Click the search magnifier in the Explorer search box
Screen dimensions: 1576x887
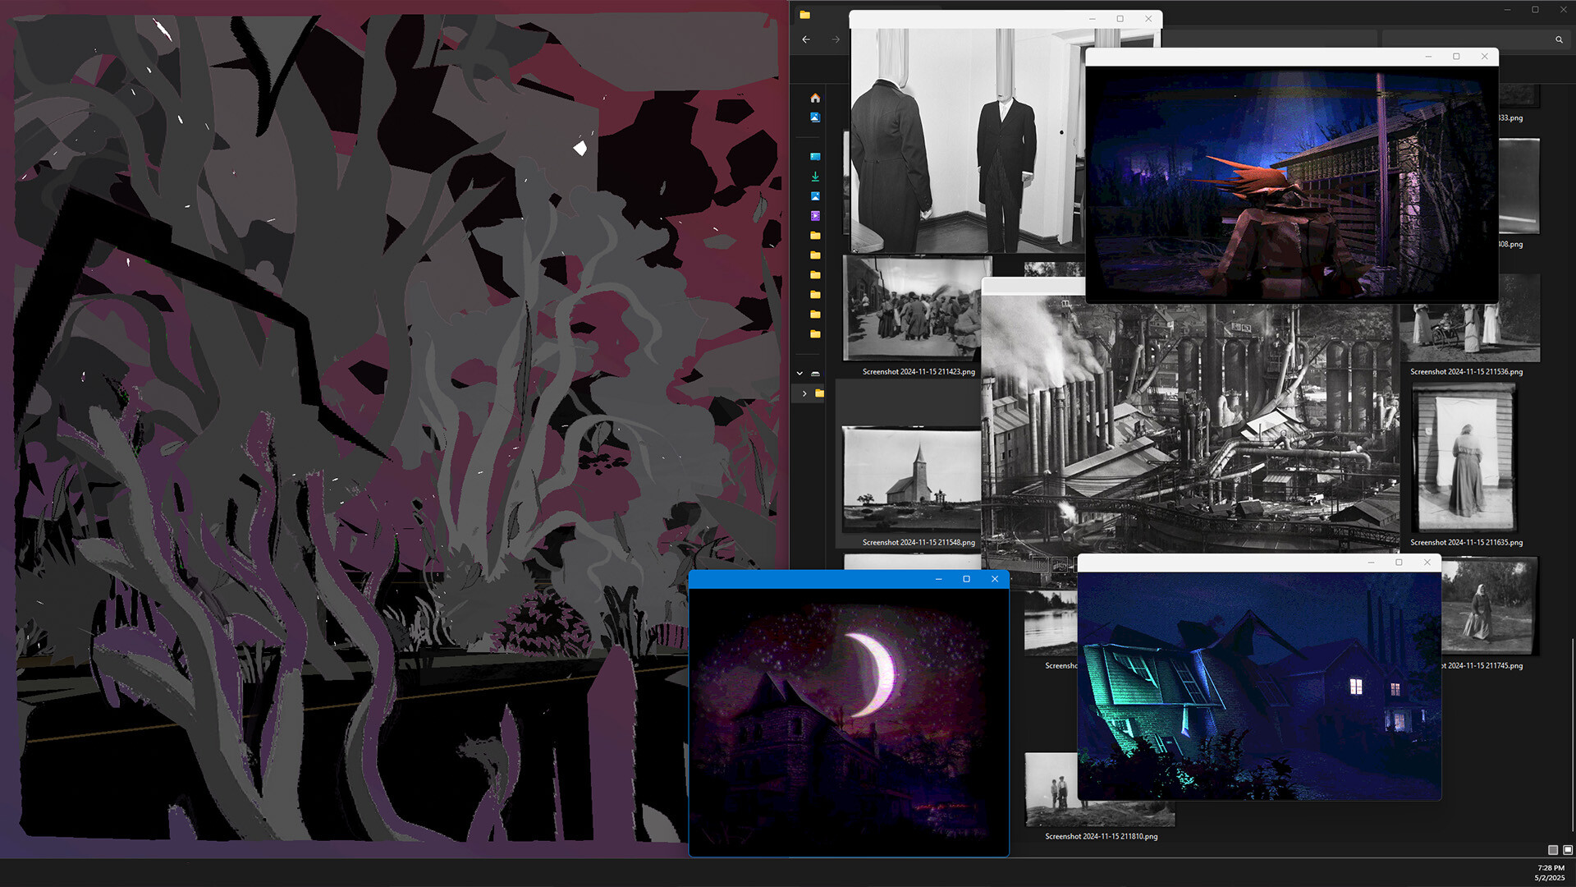[x=1559, y=39]
